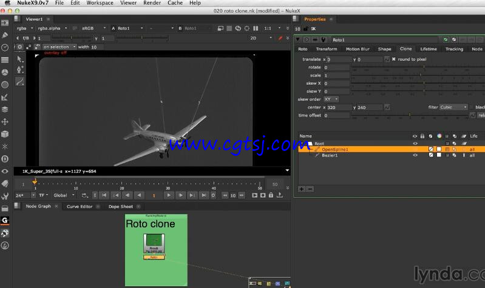Toggle black outside checkbox
The height and width of the screenshot is (288, 485).
point(472,107)
